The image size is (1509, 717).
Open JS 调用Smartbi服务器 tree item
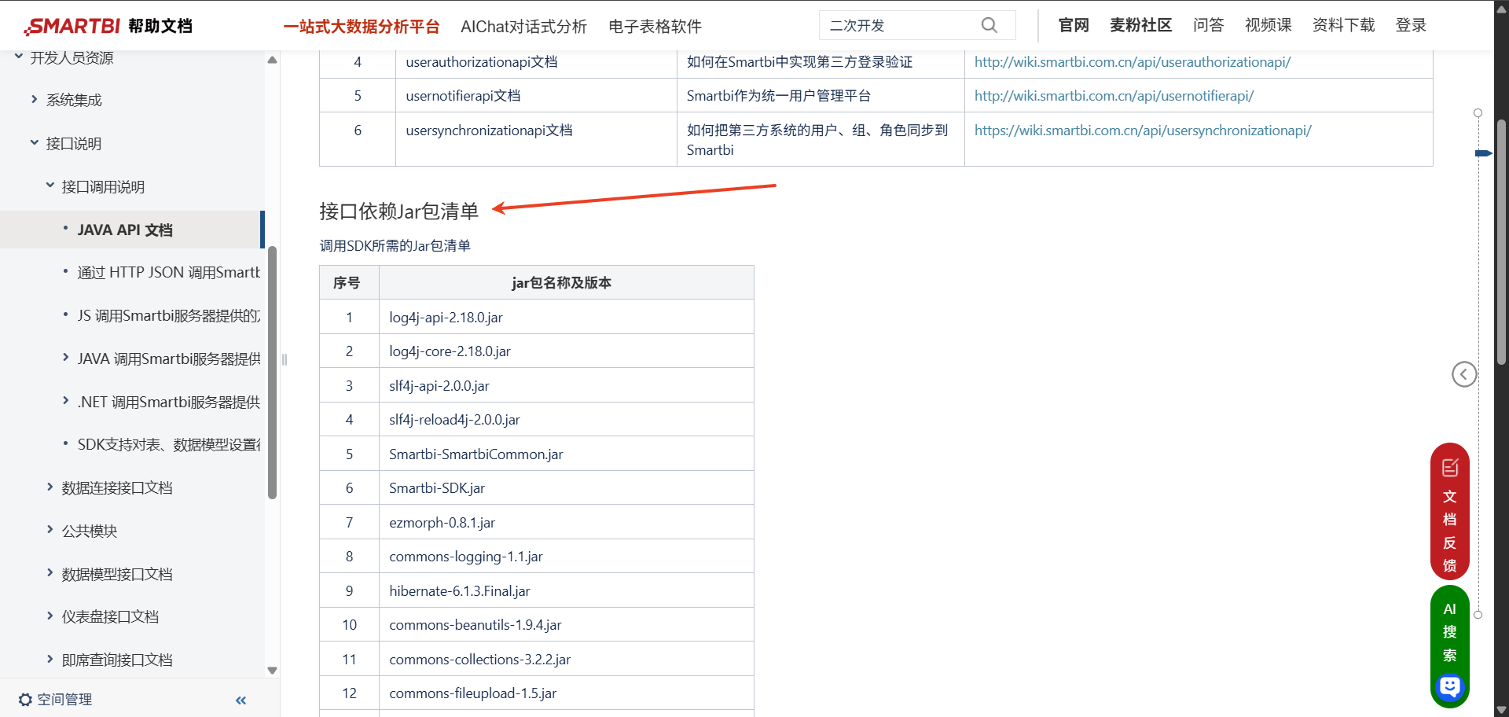tap(168, 315)
